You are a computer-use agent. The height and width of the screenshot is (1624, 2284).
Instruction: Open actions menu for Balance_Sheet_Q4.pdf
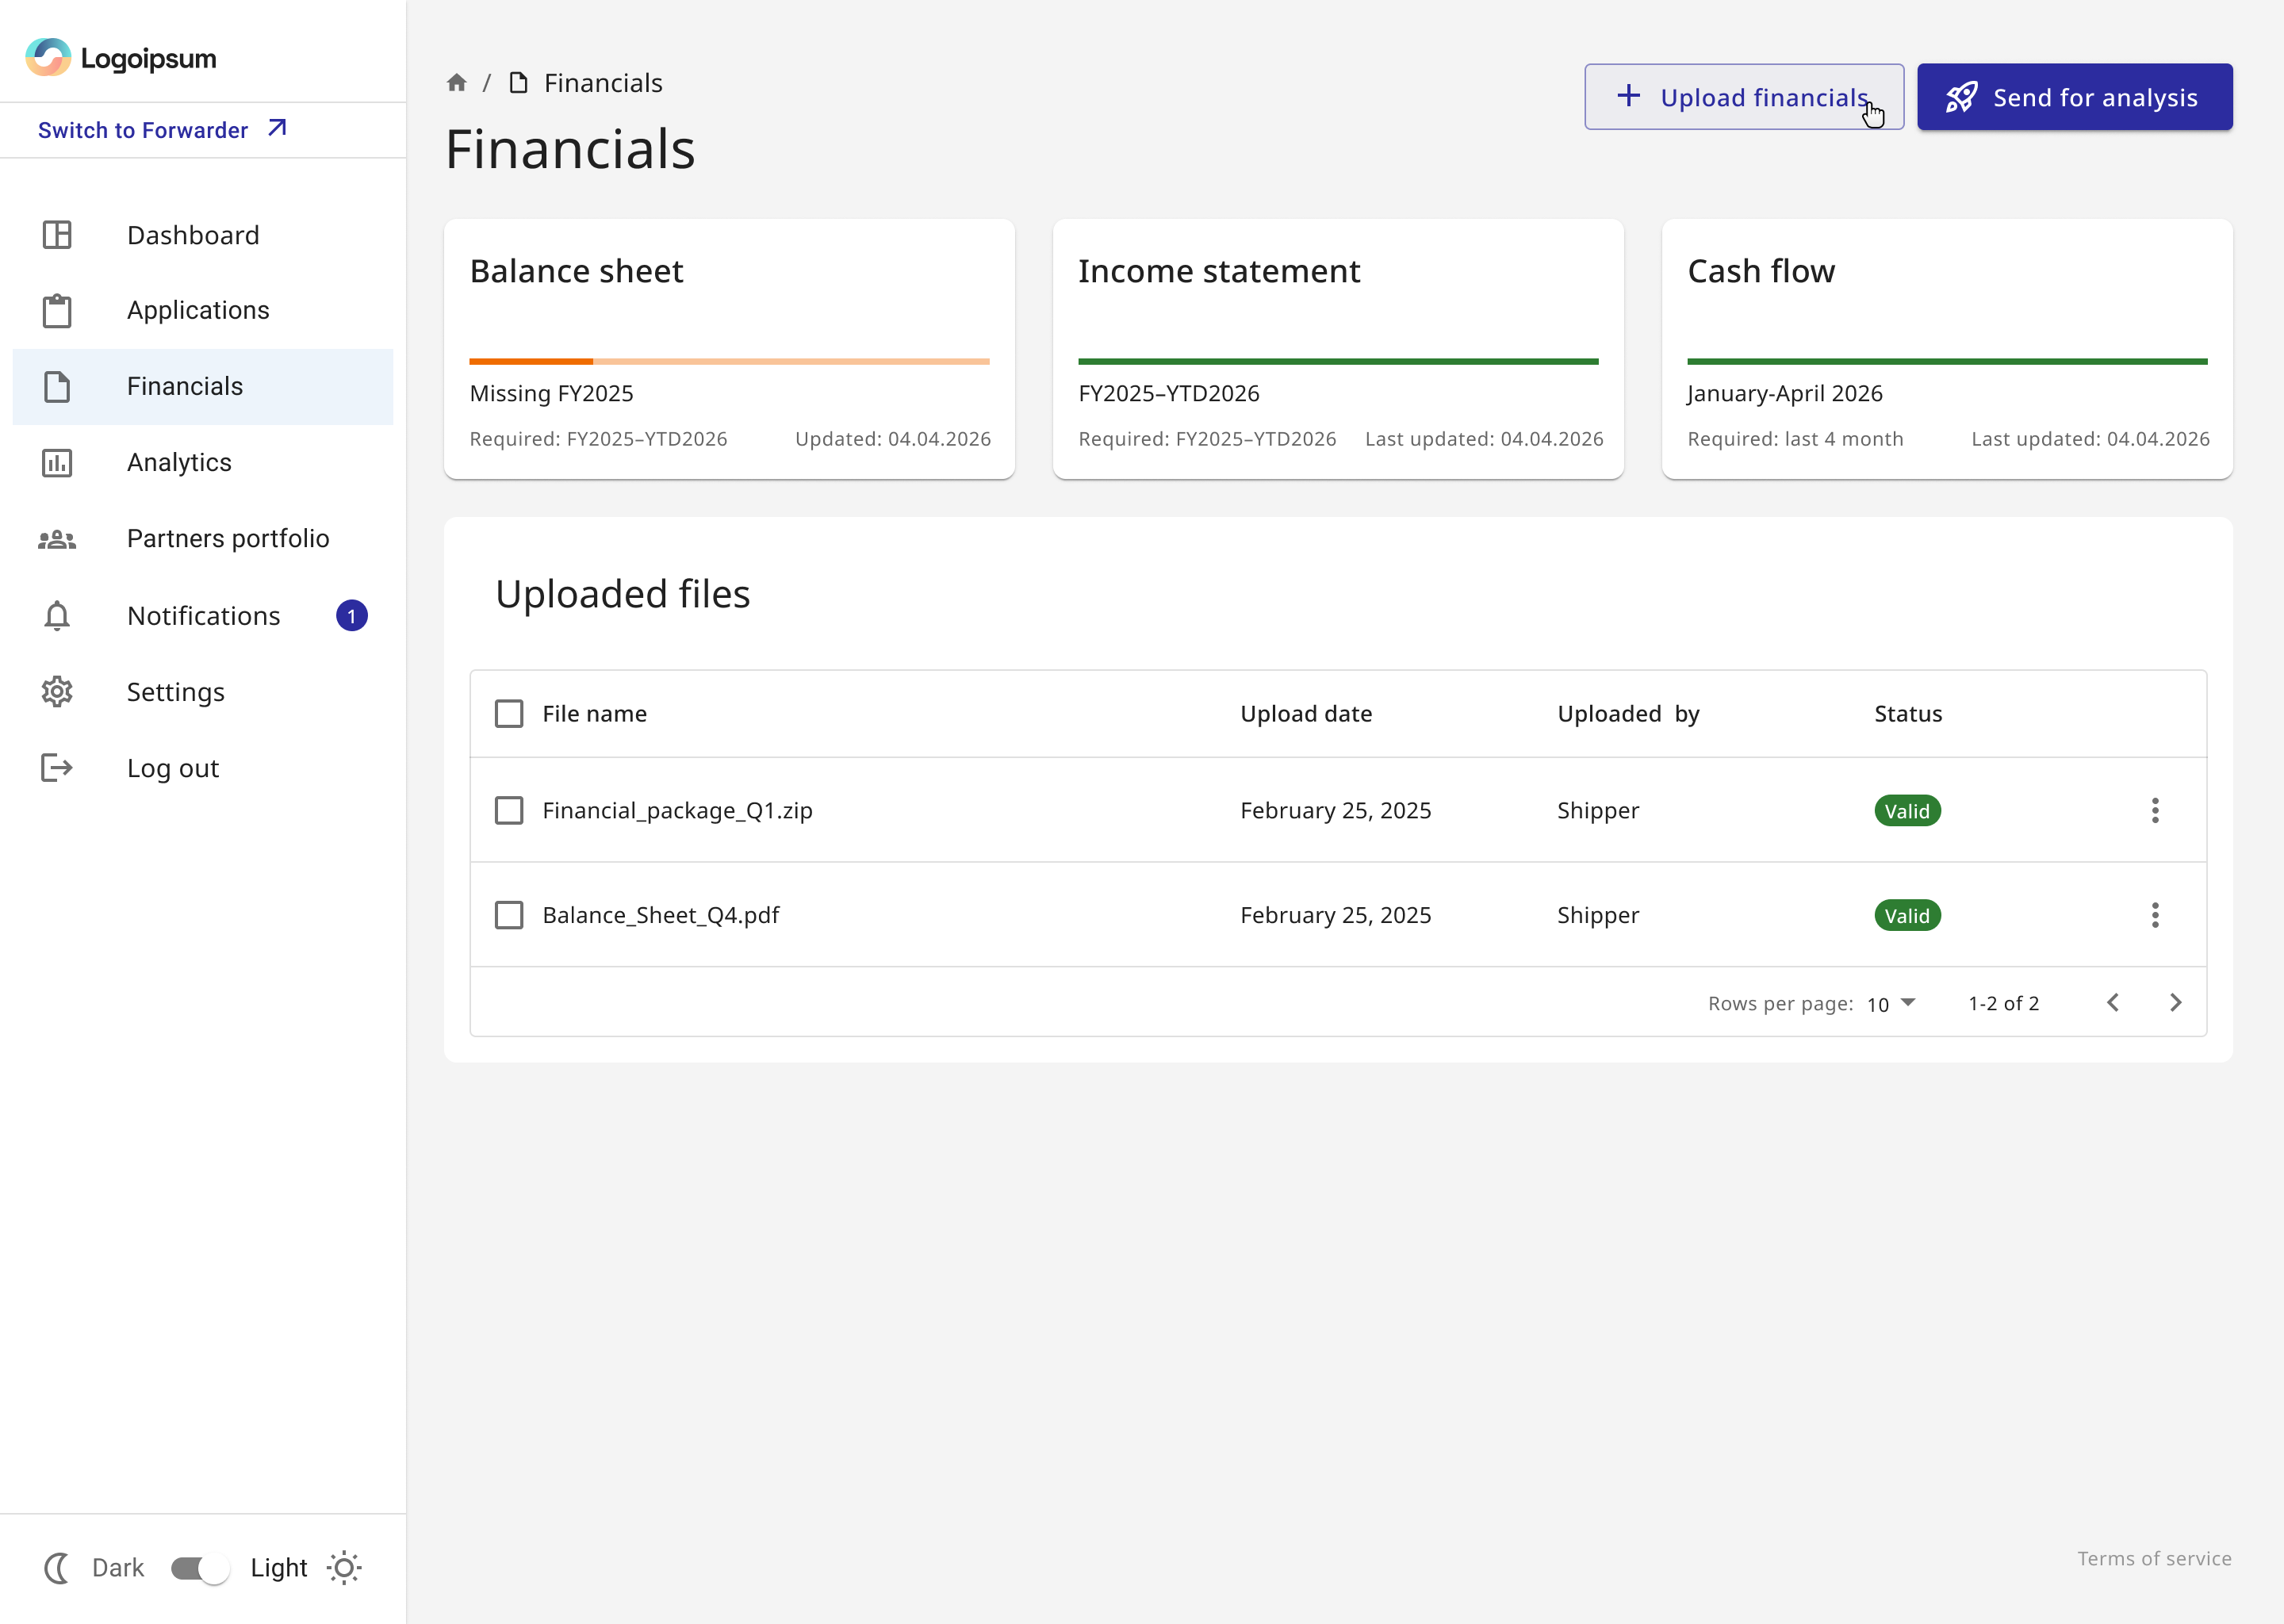click(x=2155, y=915)
